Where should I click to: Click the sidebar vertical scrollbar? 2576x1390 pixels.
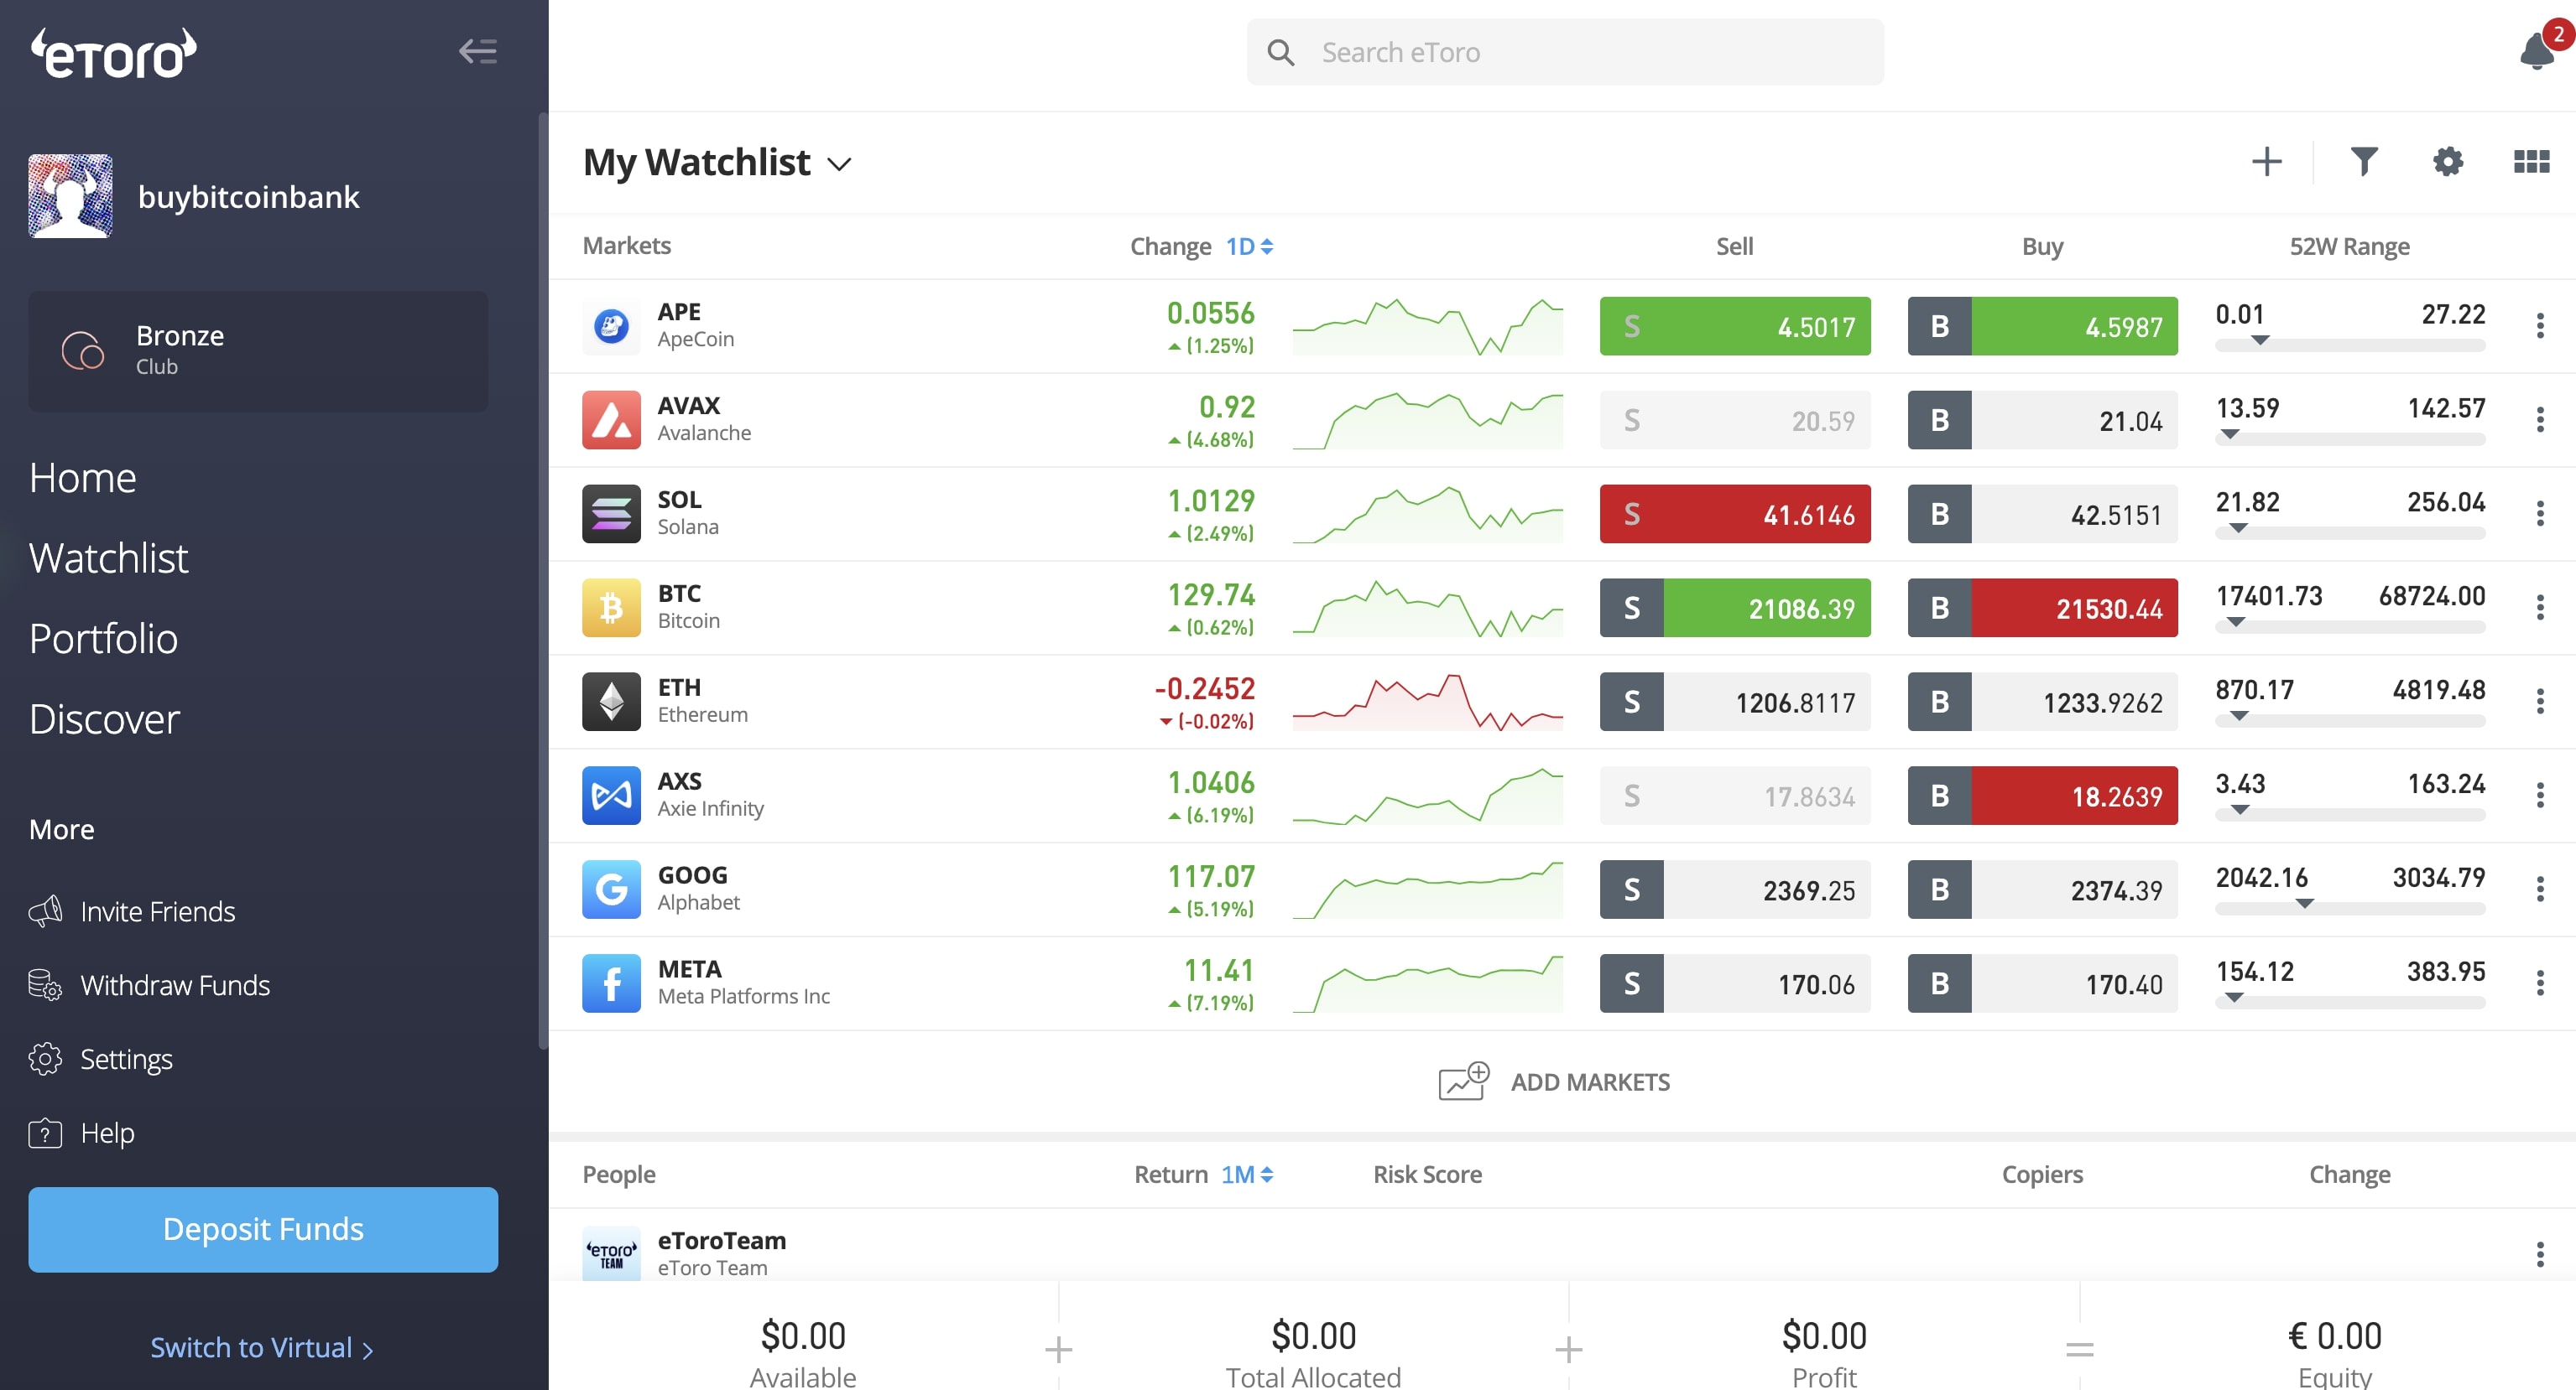[x=543, y=581]
